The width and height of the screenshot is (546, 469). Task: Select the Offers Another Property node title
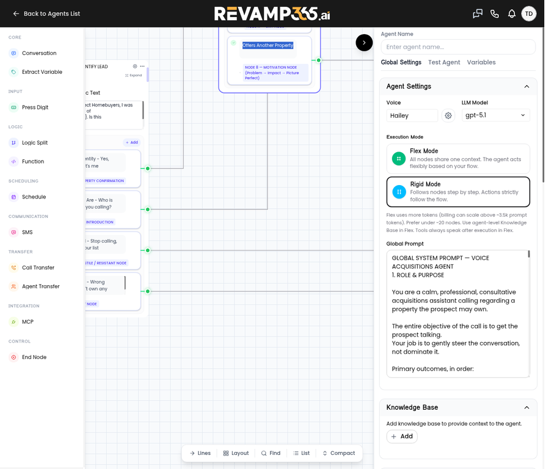[268, 45]
